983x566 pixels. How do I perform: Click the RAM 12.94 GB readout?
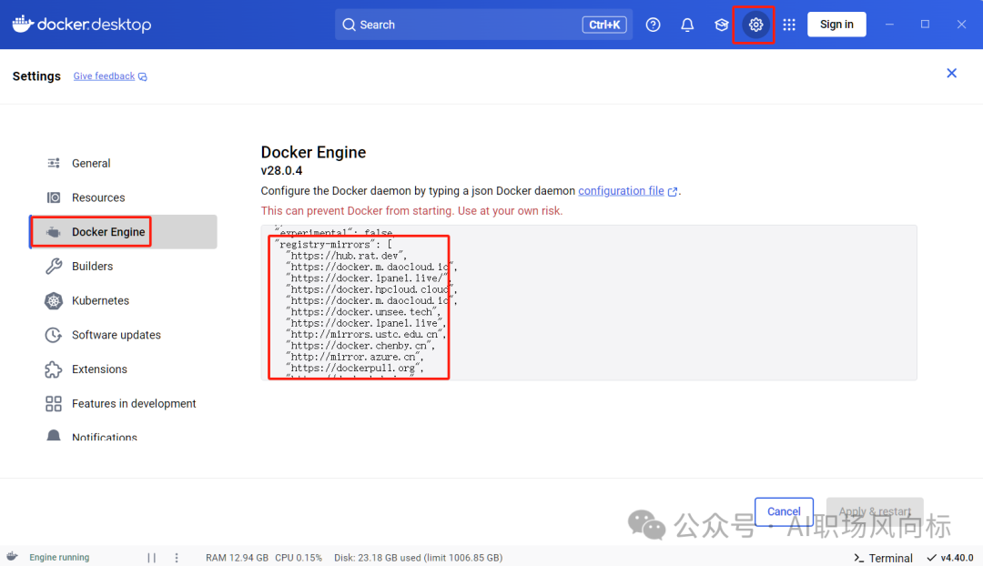point(237,557)
